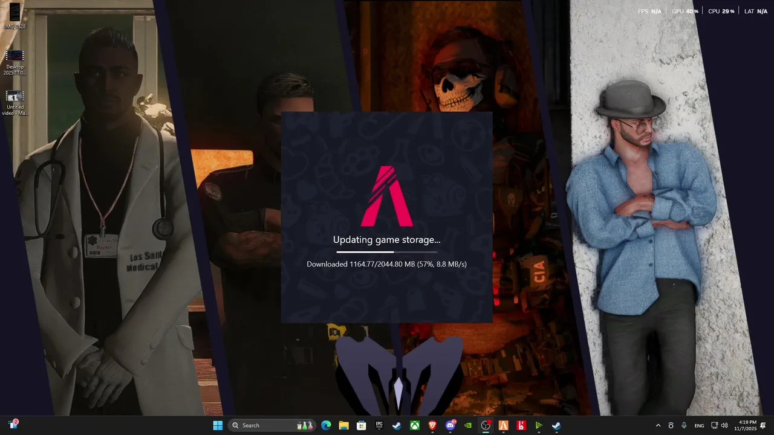Open the red app icon beside FiveM
Viewport: 774px width, 435px height.
521,425
